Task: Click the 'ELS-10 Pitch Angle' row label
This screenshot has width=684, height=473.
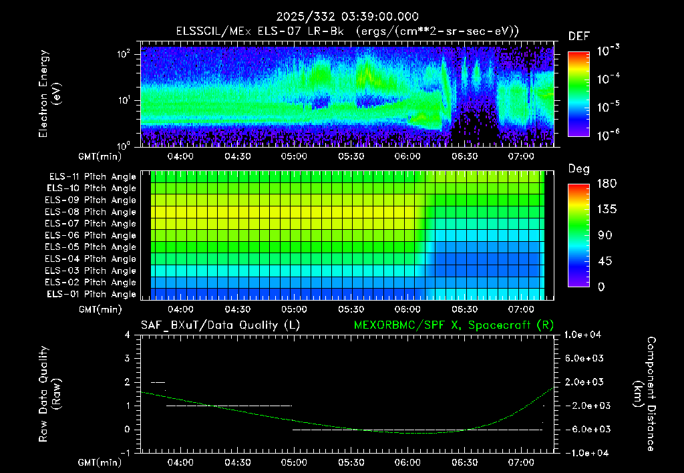Action: [92, 188]
